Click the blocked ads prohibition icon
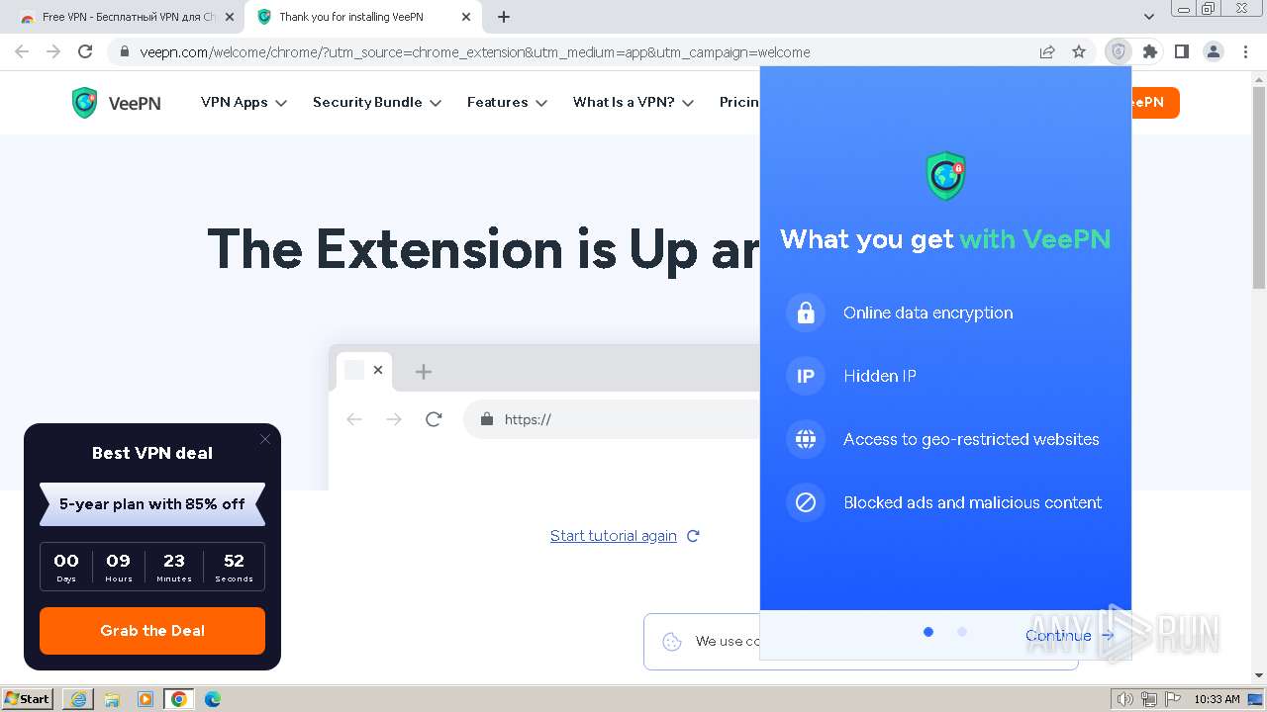Image resolution: width=1267 pixels, height=712 pixels. (x=806, y=502)
